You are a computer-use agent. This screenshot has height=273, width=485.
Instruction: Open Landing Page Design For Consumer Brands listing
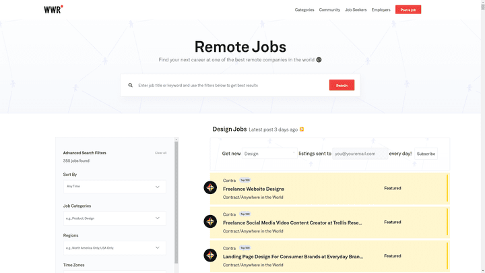click(293, 257)
